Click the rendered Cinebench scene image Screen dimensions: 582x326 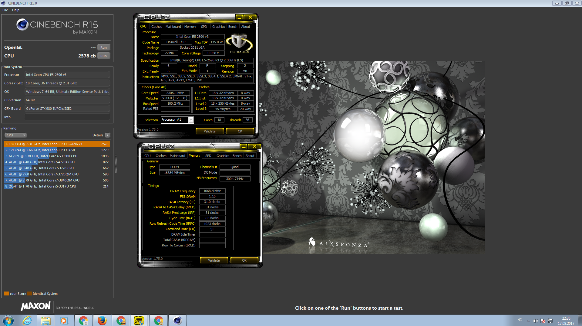[374, 157]
